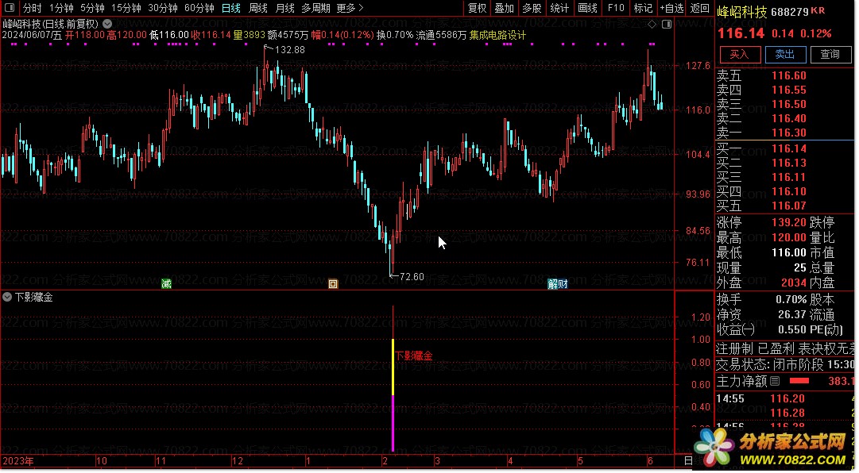Image resolution: width=859 pixels, height=473 pixels.
Task: Add stock via +自选 button
Action: click(671, 8)
